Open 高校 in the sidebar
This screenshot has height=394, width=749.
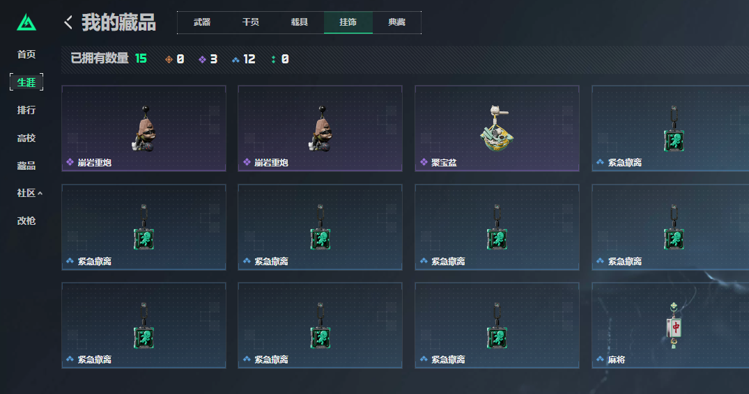(x=26, y=138)
